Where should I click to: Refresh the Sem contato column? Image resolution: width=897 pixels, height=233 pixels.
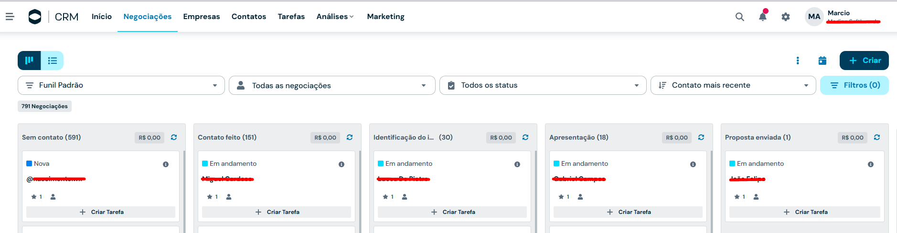coord(174,137)
